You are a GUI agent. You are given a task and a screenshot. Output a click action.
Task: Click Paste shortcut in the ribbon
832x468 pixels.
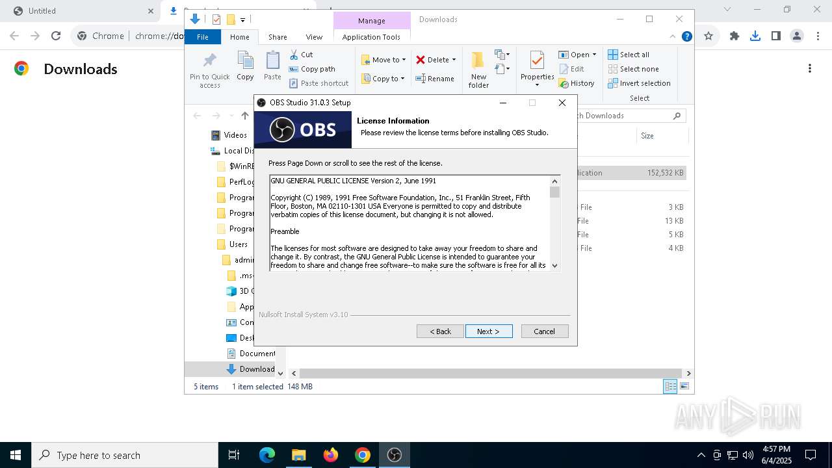point(319,83)
